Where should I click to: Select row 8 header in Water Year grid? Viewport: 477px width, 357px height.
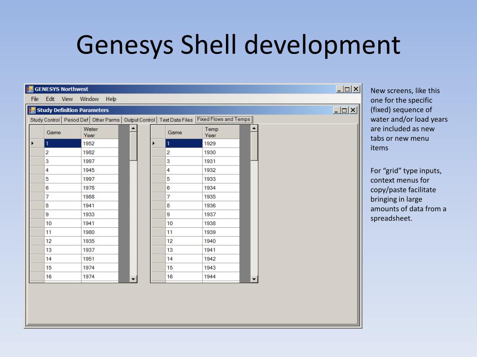coord(37,205)
